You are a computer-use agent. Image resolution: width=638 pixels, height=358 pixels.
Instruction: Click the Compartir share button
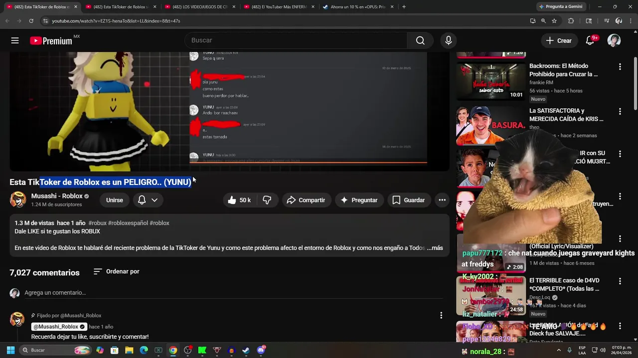click(307, 200)
